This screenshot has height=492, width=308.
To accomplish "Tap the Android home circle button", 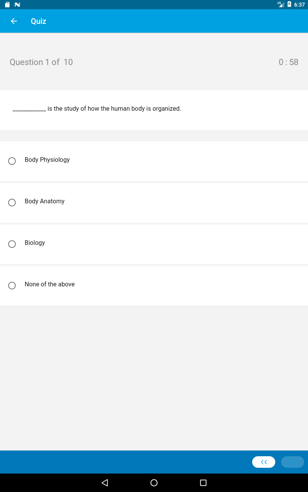I will tap(154, 482).
